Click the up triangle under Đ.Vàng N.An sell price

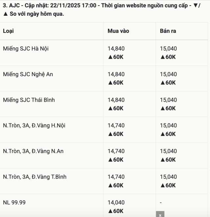pos(162,160)
